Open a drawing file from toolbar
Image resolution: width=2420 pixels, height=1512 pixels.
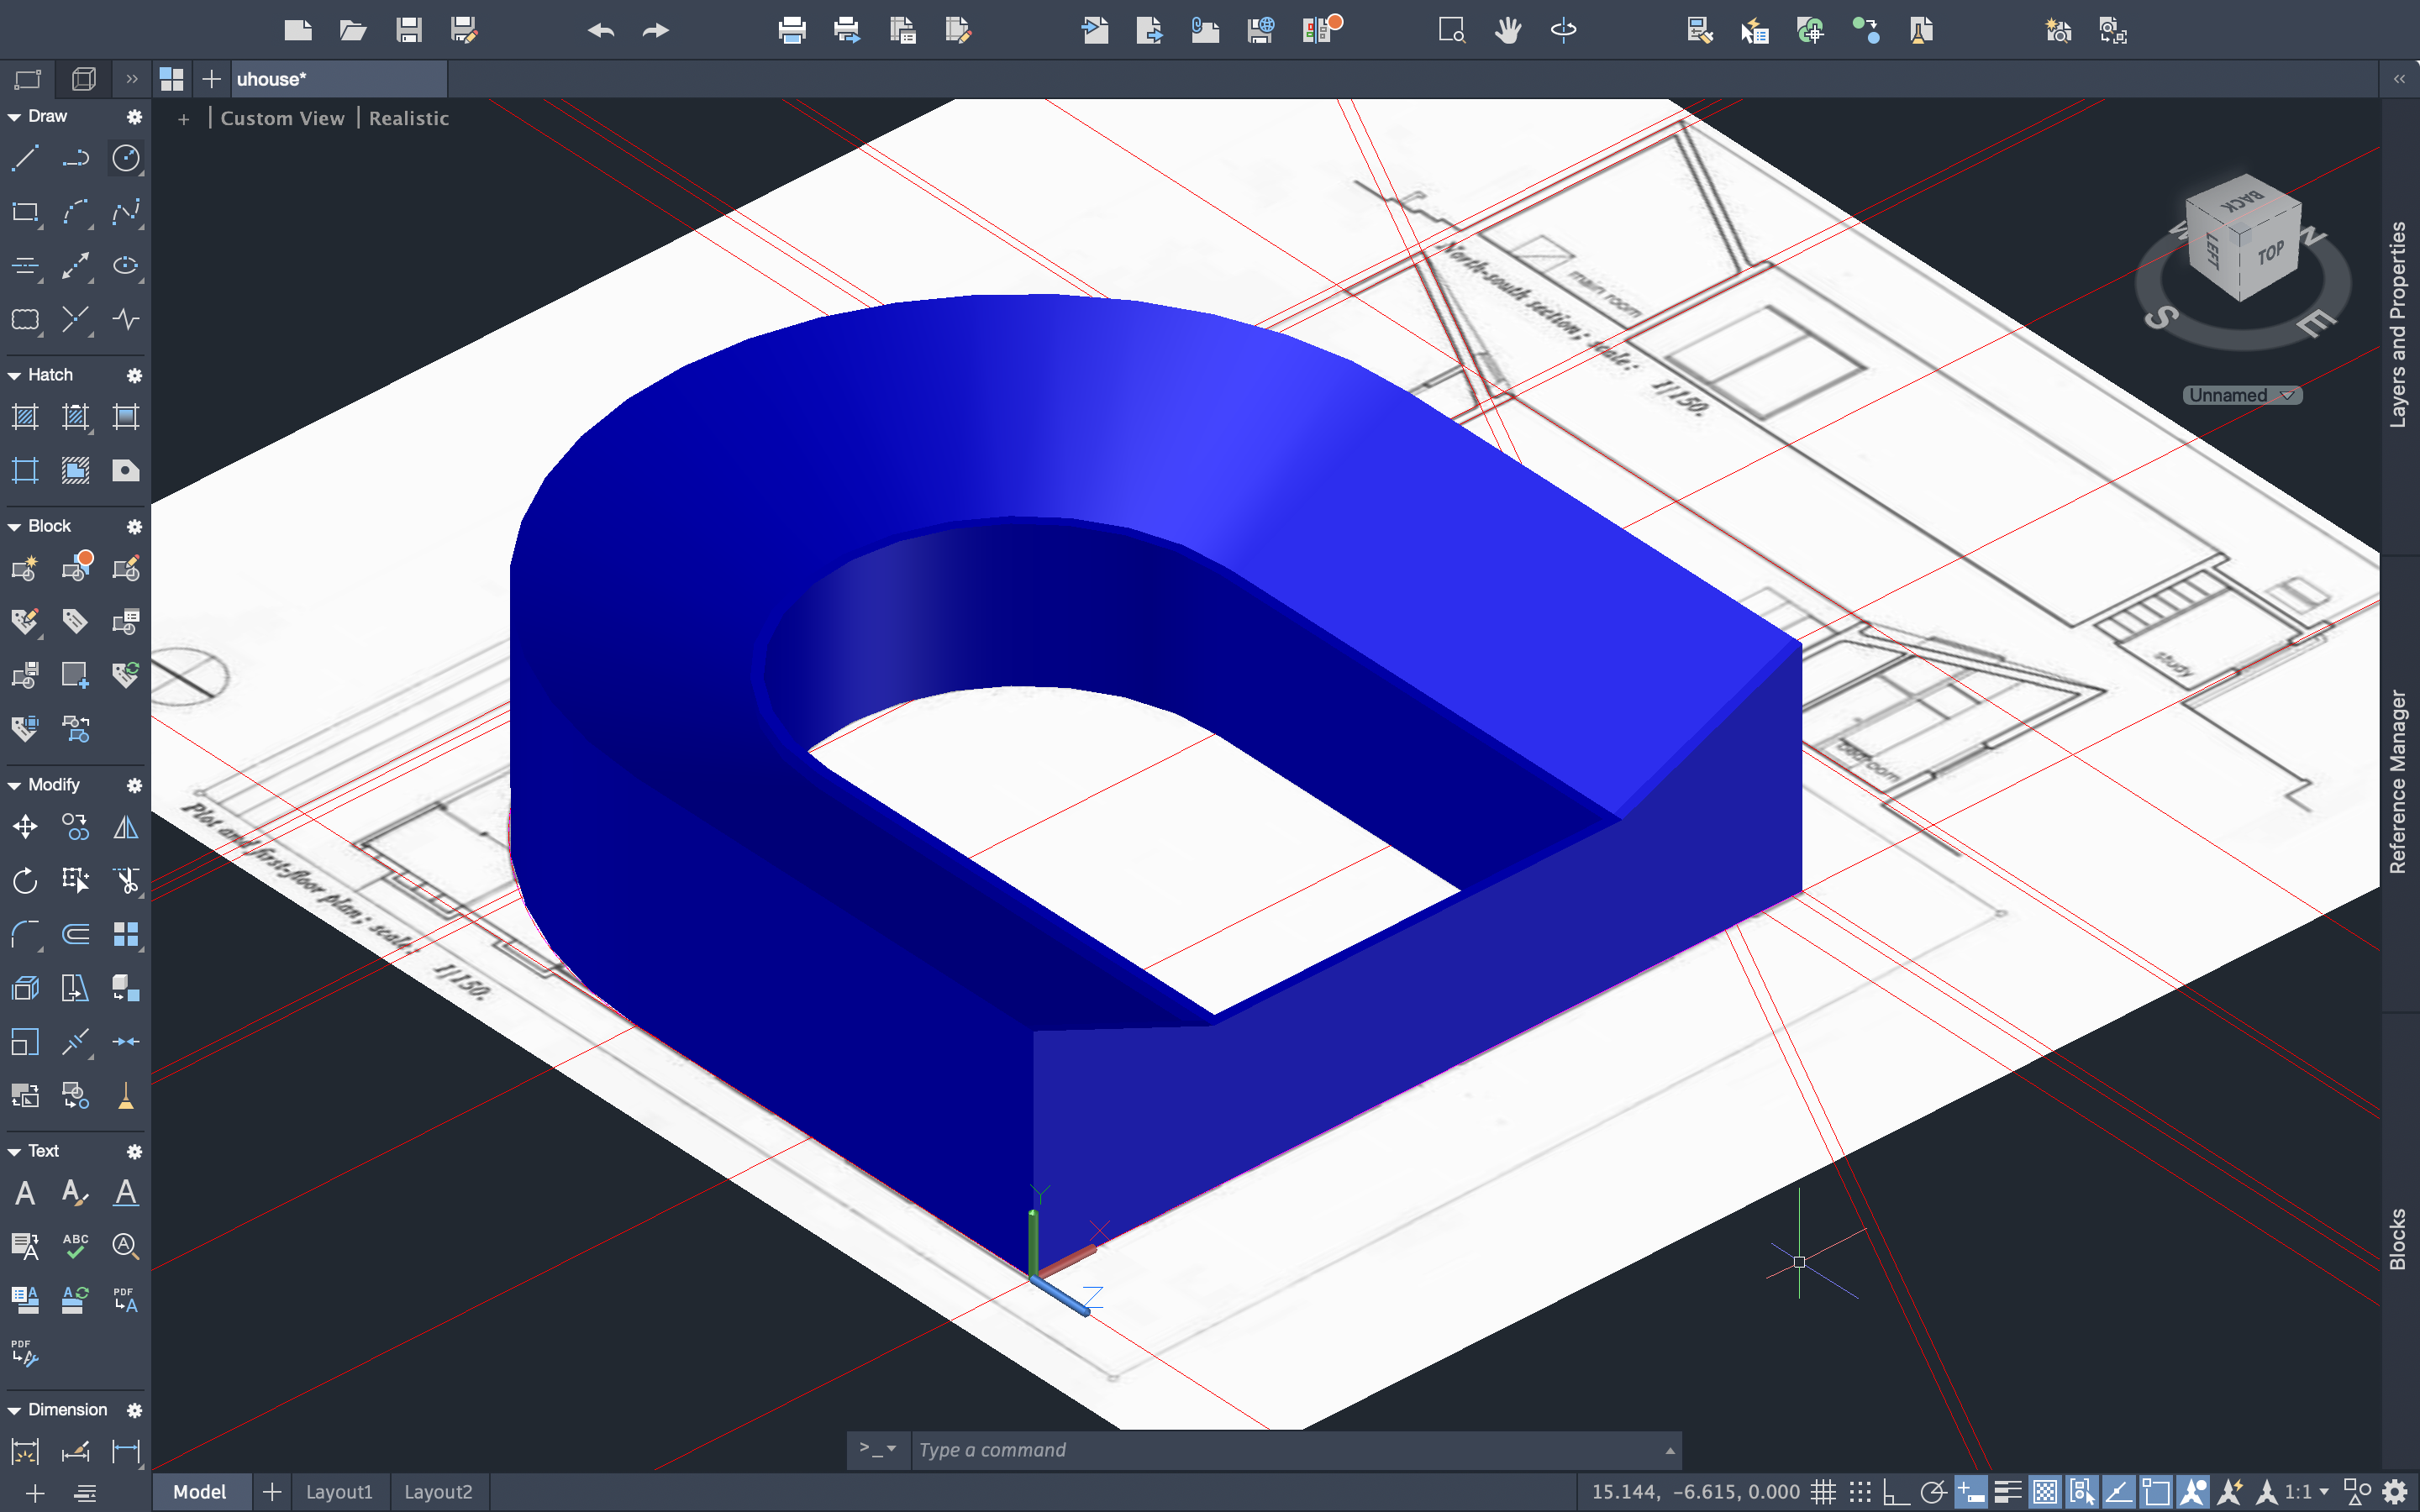(x=352, y=30)
